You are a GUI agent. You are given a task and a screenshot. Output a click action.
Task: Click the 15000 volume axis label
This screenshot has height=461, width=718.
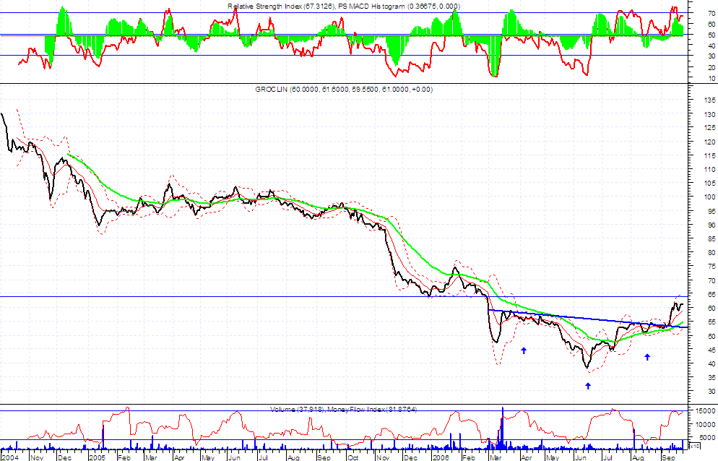pyautogui.click(x=704, y=411)
